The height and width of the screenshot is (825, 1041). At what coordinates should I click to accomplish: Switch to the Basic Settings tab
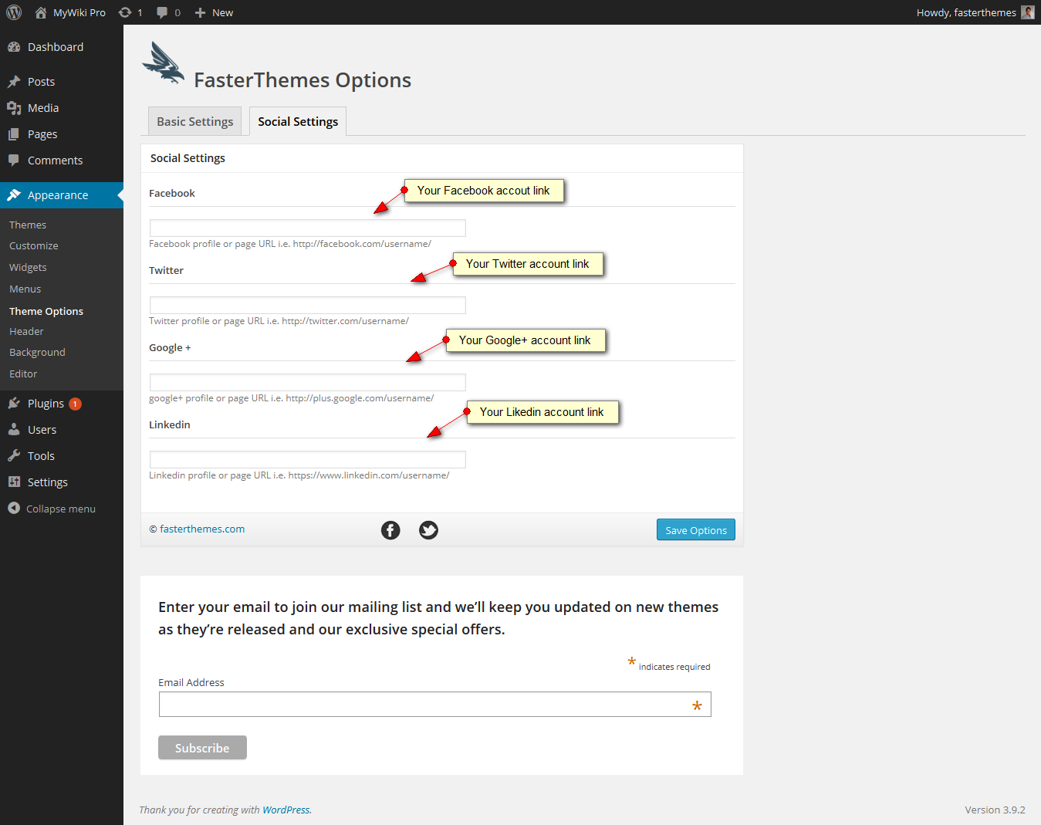194,121
